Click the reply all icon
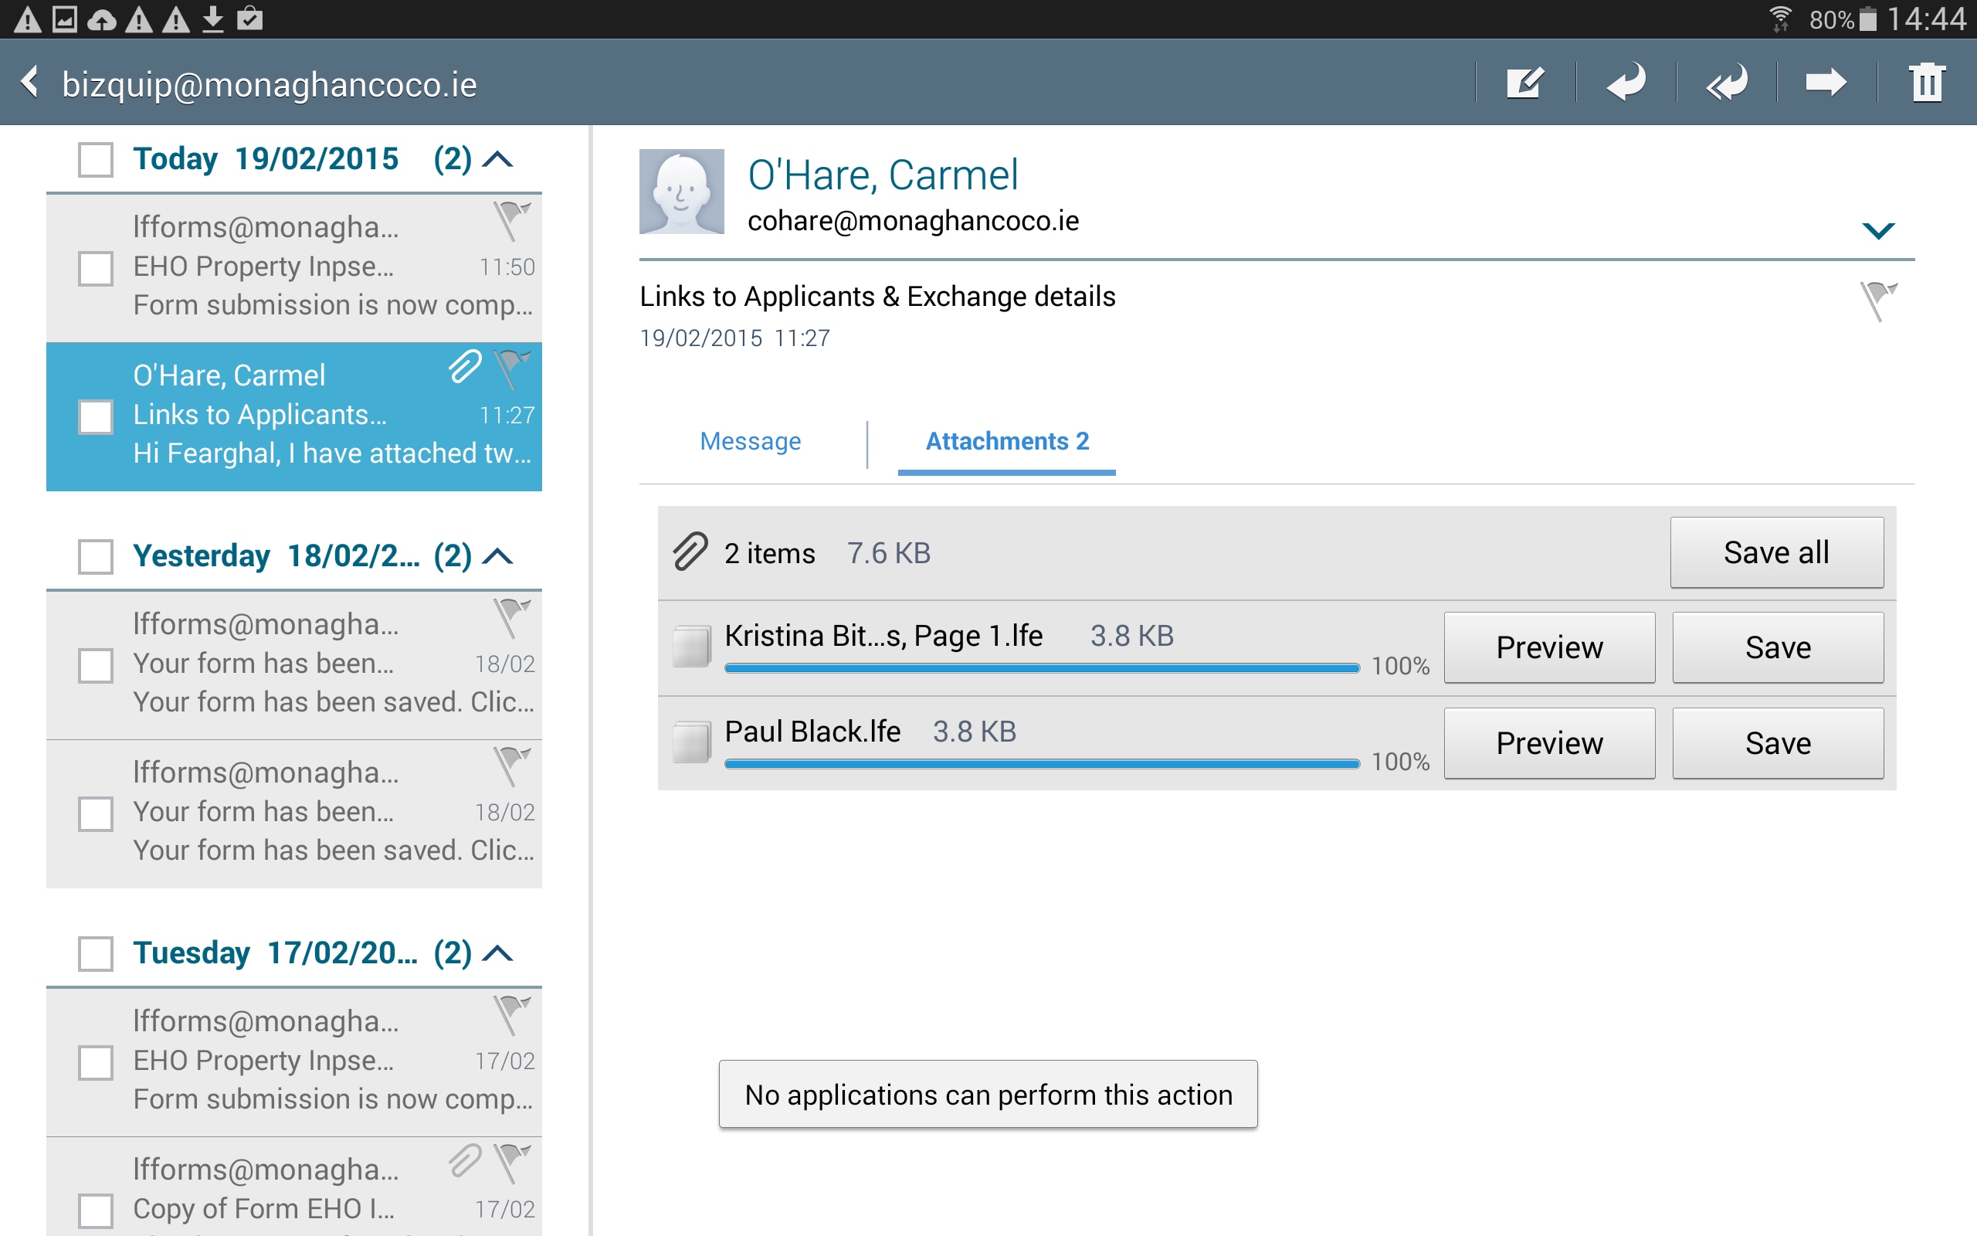 [1726, 83]
